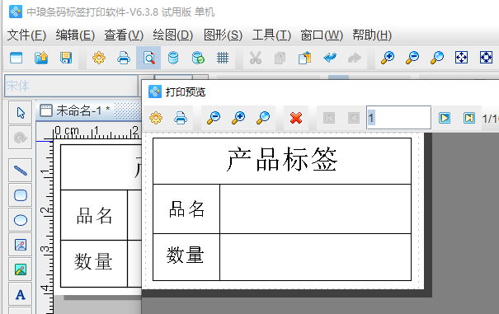The height and width of the screenshot is (314, 499).
Task: Open the 宋体 font dropdown
Action: point(72,86)
